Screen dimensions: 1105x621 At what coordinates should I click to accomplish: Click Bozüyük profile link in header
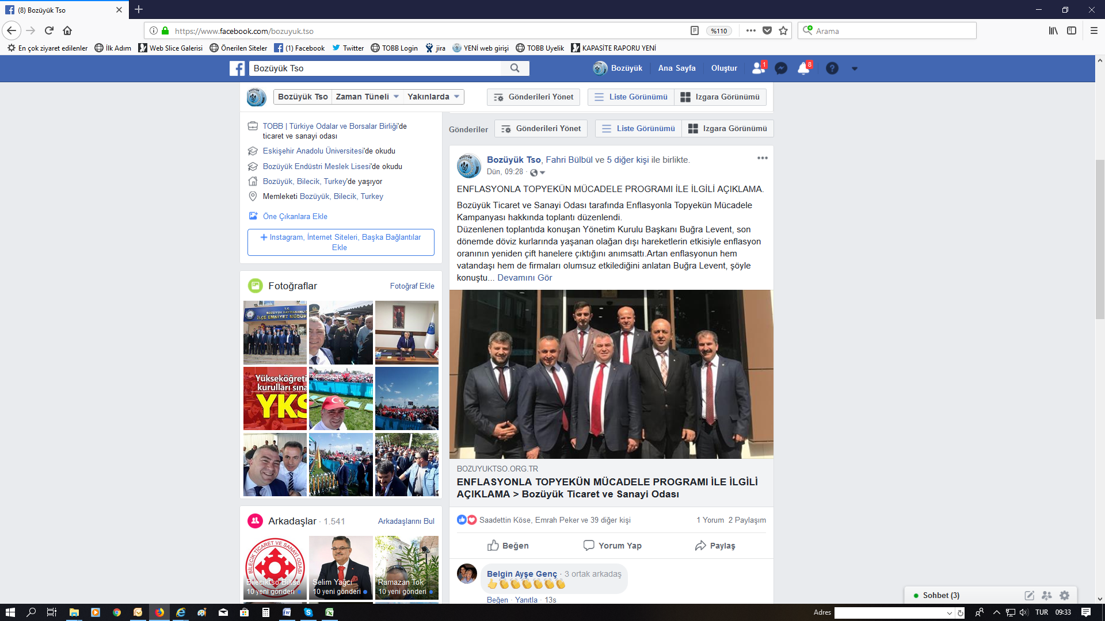pyautogui.click(x=618, y=68)
